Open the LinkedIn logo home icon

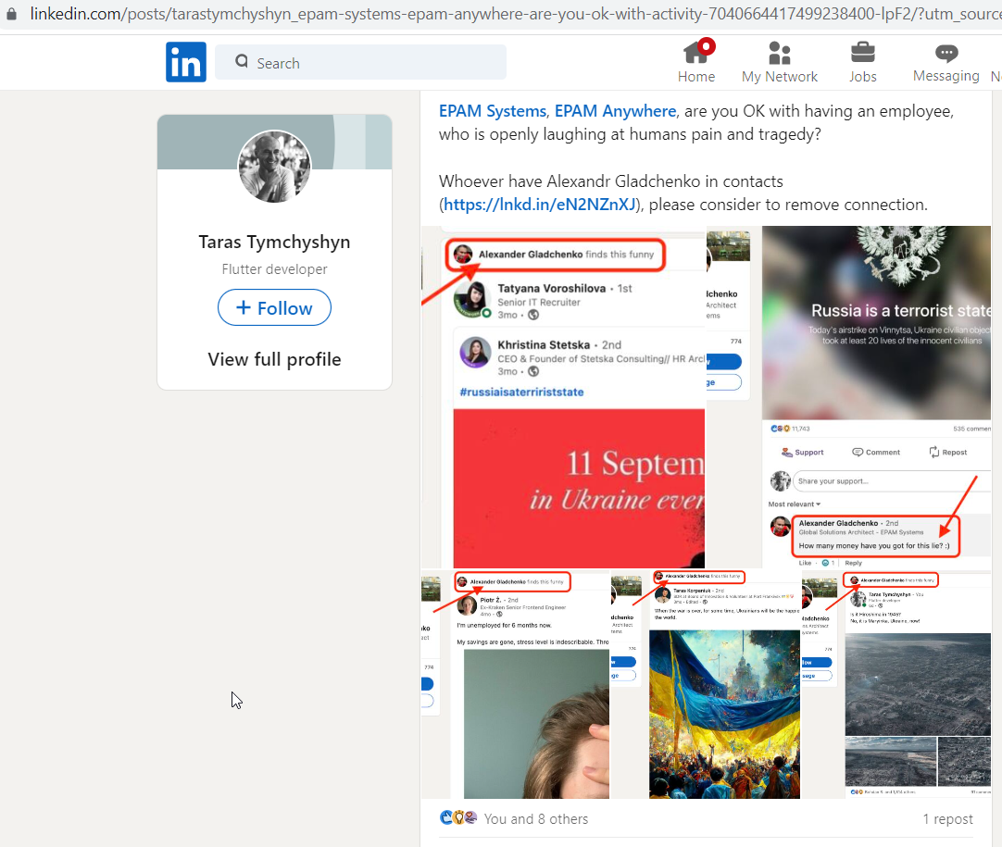pos(186,62)
